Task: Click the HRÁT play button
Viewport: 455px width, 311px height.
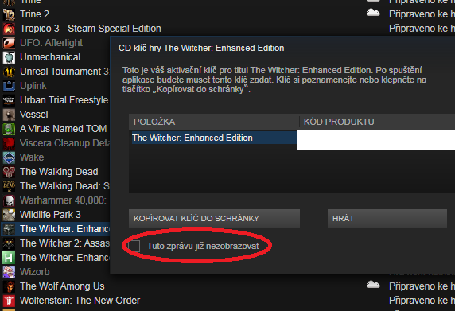Action: click(387, 219)
